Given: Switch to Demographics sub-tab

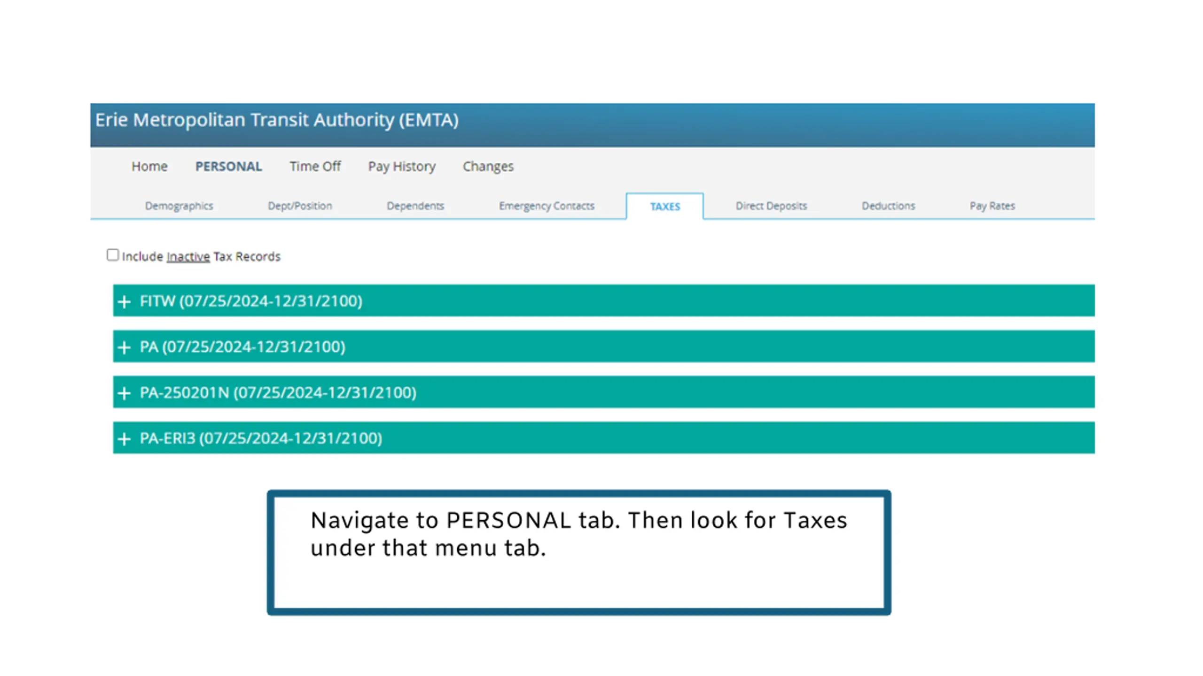Looking at the screenshot, I should (x=179, y=206).
